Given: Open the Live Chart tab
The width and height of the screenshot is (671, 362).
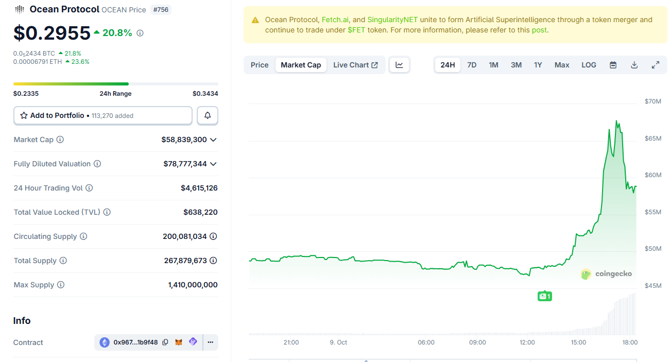Looking at the screenshot, I should click(x=355, y=65).
